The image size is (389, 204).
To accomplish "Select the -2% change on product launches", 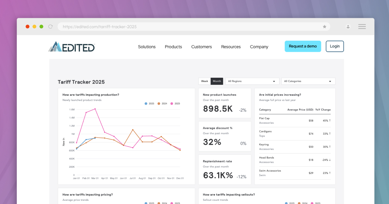I will (x=242, y=110).
